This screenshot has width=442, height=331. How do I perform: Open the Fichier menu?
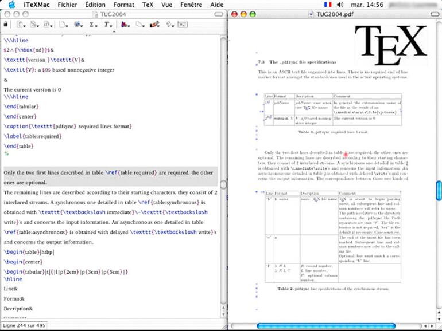tap(67, 4)
